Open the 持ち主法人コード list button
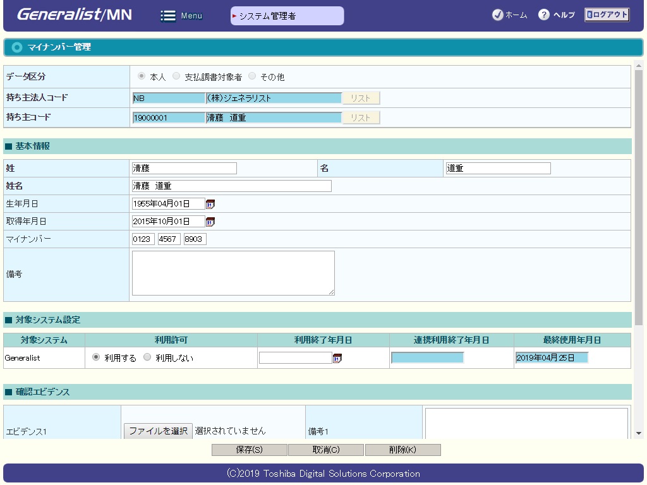647x485 pixels. point(361,99)
